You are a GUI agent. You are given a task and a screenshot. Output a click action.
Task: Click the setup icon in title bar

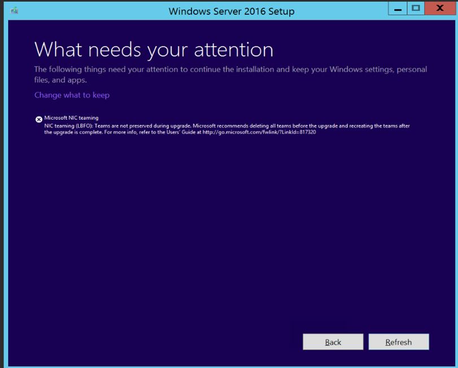14,11
